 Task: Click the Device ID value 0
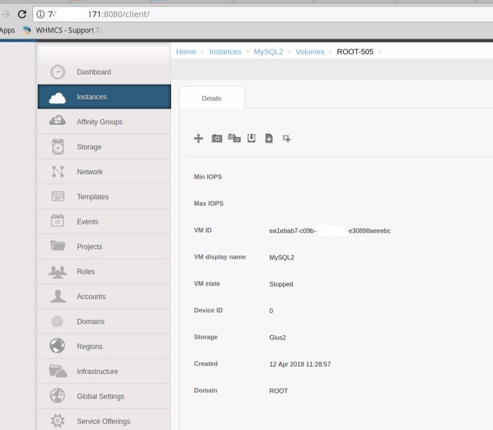click(x=271, y=311)
